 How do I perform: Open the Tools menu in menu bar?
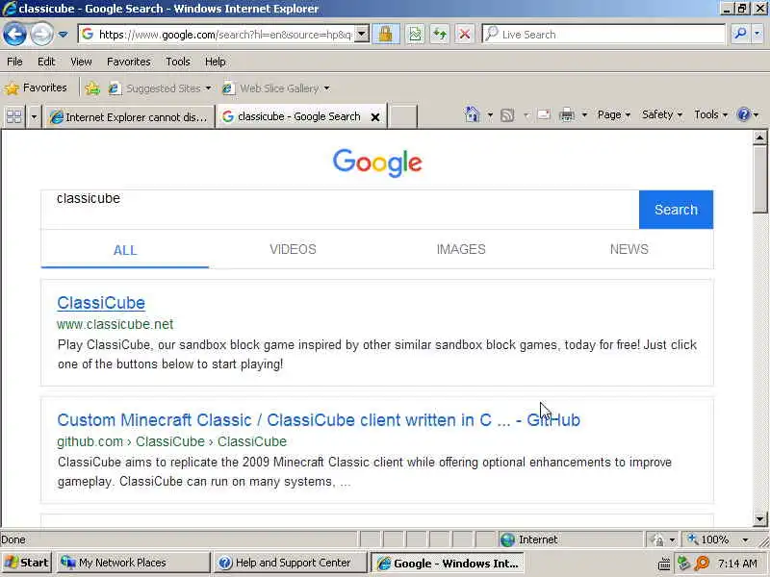click(178, 62)
